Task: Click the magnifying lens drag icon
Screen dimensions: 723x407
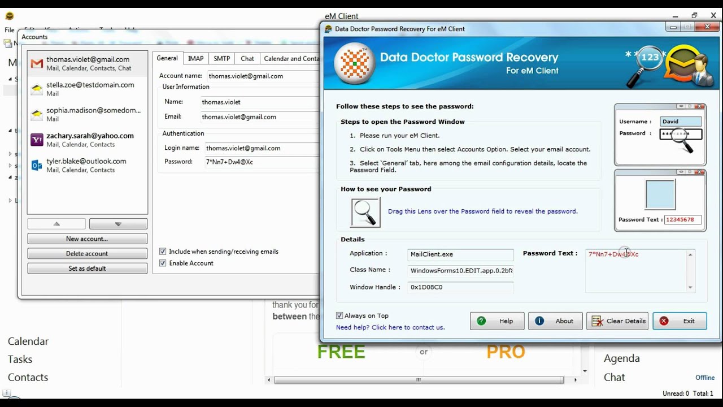Action: 365,213
